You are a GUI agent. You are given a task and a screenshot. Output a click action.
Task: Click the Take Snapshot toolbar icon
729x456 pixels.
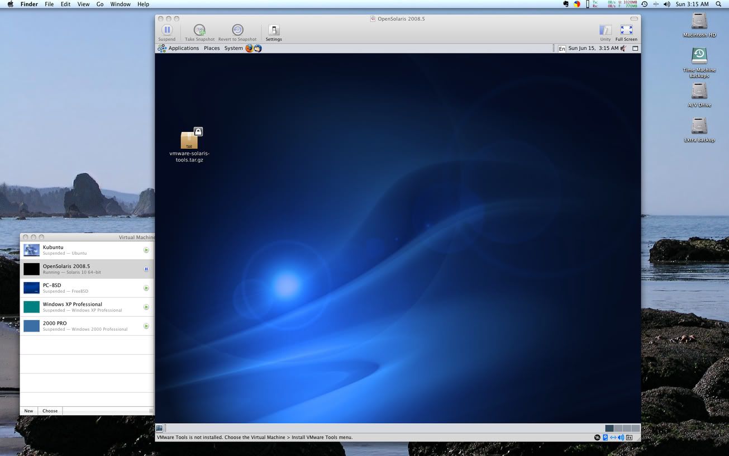coord(199,30)
